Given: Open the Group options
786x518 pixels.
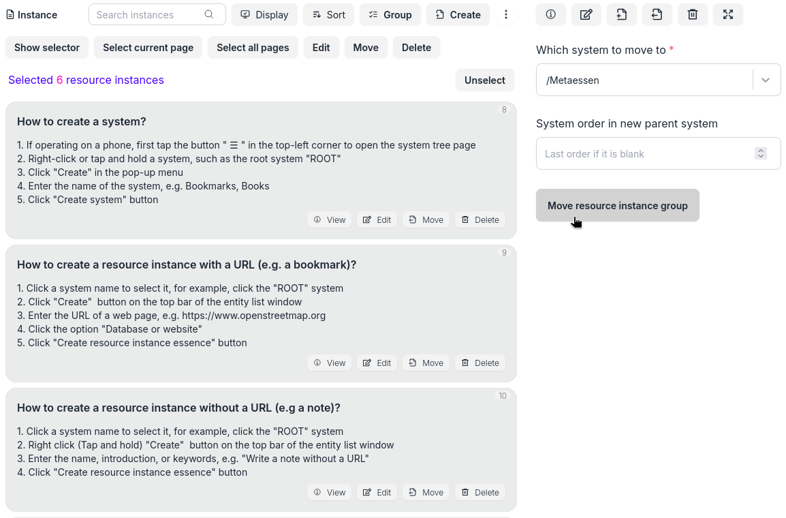Looking at the screenshot, I should [390, 14].
